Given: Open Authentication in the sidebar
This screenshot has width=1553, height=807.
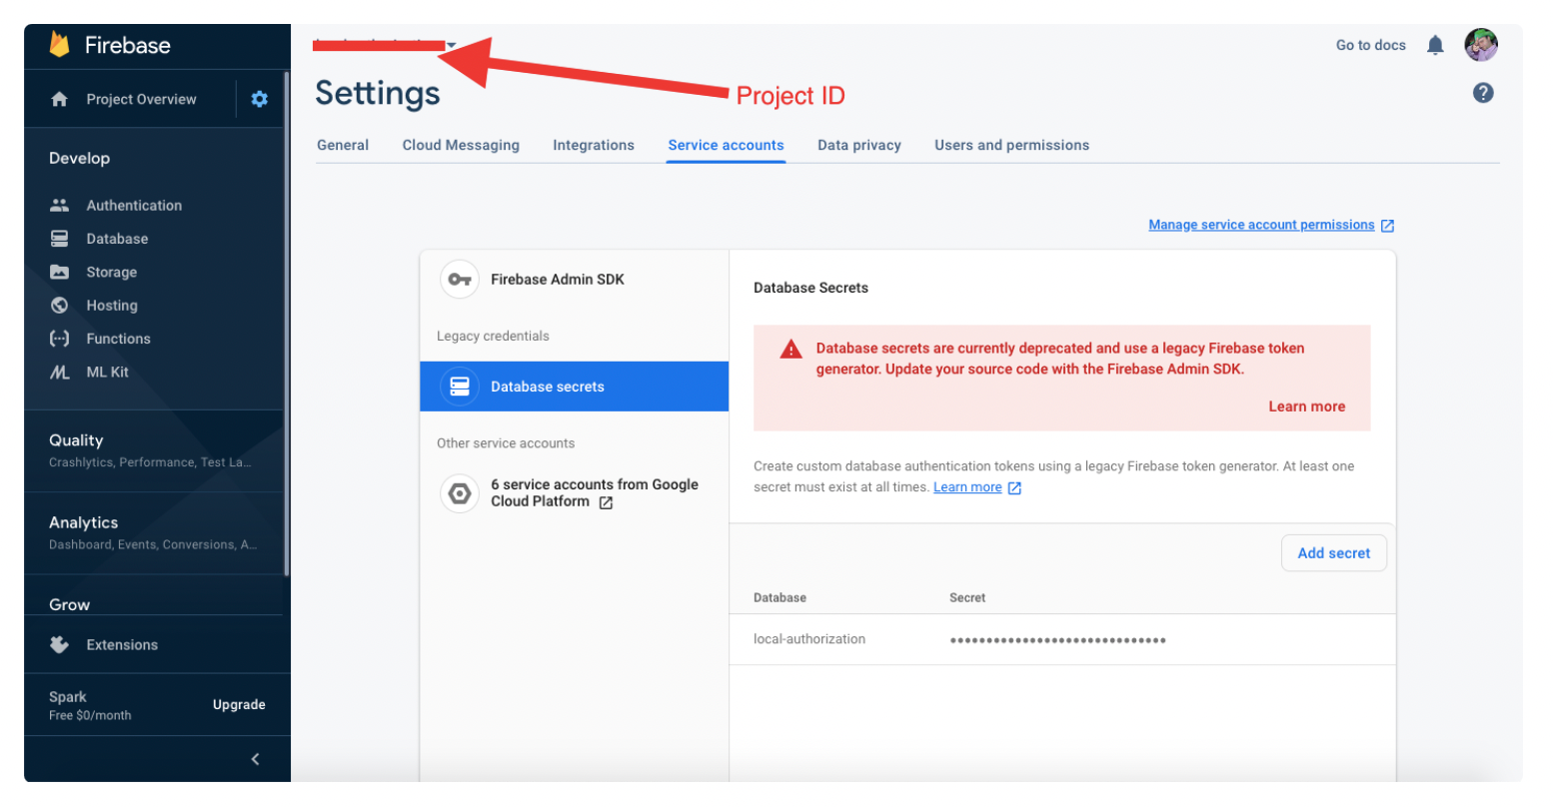Looking at the screenshot, I should (134, 205).
